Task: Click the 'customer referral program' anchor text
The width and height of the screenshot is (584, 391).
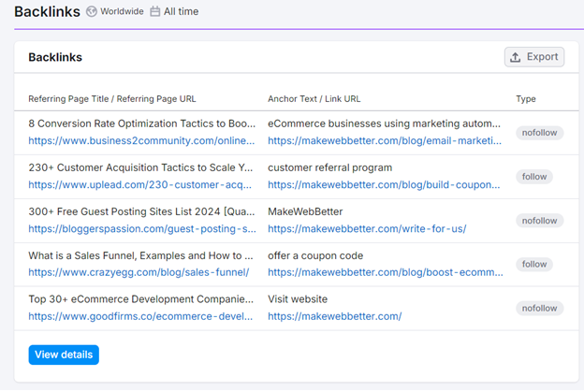Action: pos(330,167)
